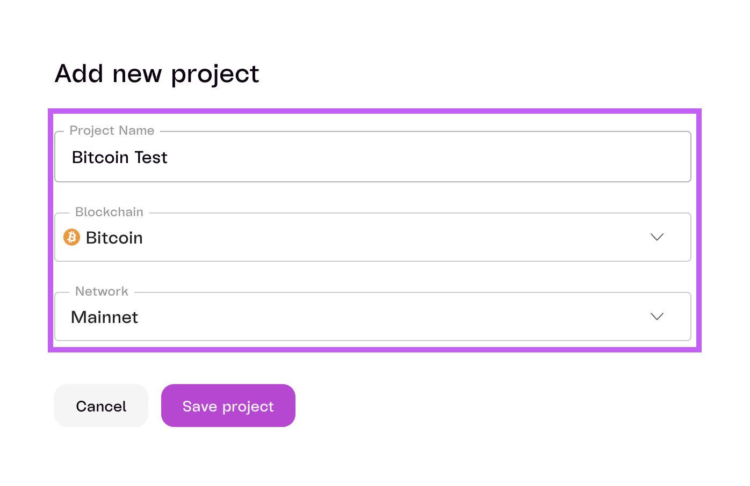Image resolution: width=750 pixels, height=486 pixels.
Task: Click the 'Network' field label
Action: (102, 291)
